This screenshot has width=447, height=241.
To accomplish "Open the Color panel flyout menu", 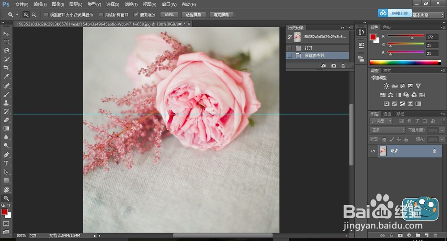I will (x=443, y=27).
